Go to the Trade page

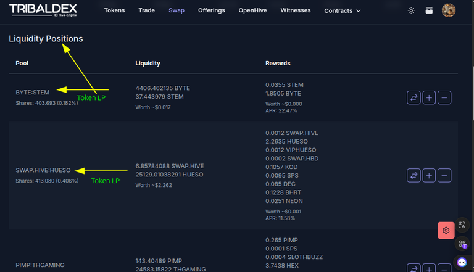pos(147,10)
